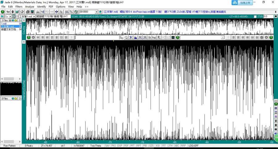Click the open file folder icon
Viewport: 278px width, 149px height.
[17, 12]
